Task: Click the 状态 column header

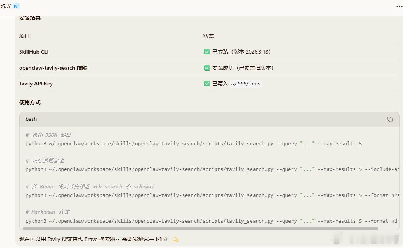Action: click(209, 36)
